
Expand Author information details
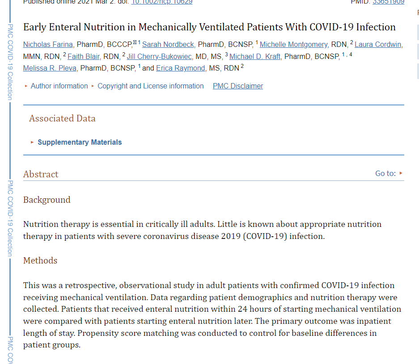point(59,86)
